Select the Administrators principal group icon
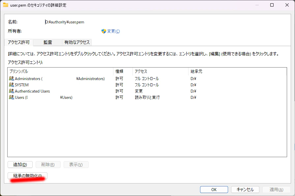The height and width of the screenshot is (196, 295). (x=12, y=78)
